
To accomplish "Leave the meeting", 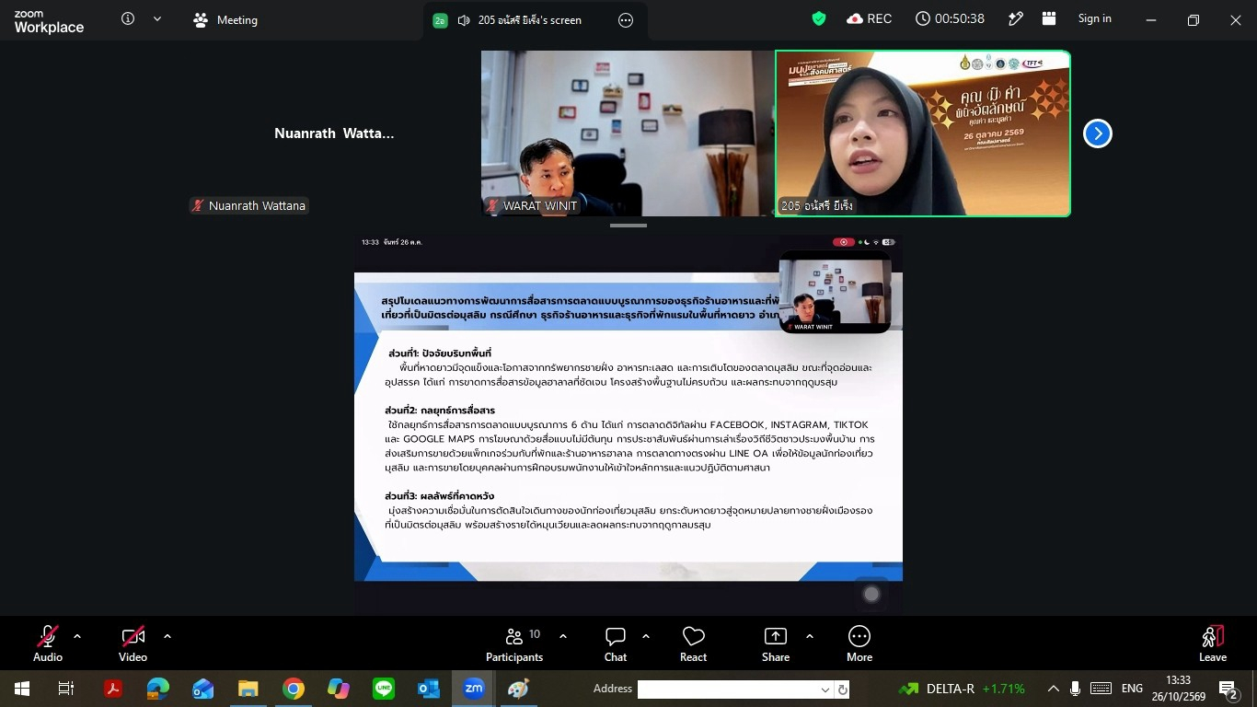I will click(x=1213, y=643).
